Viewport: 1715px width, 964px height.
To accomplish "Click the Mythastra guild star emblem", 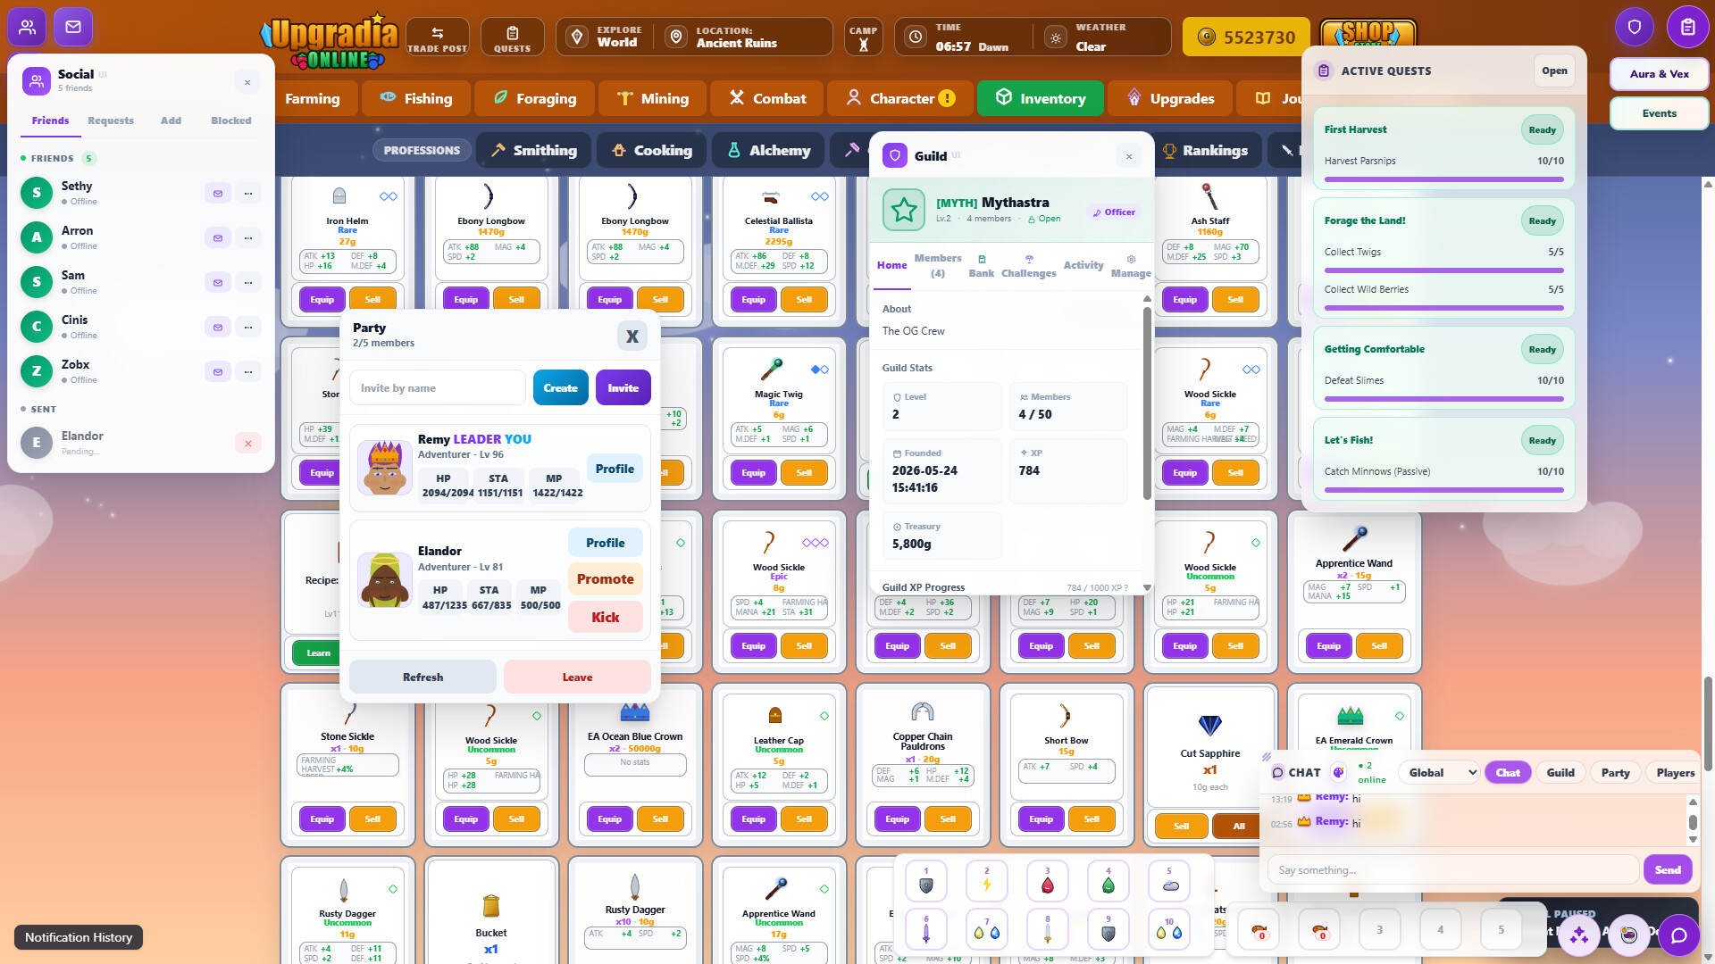I will click(904, 210).
